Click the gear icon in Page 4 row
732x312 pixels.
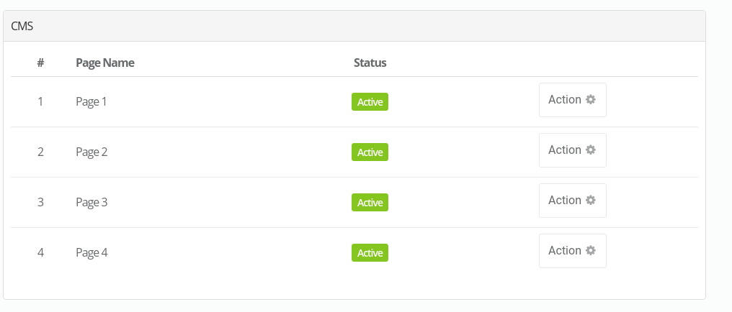[591, 250]
